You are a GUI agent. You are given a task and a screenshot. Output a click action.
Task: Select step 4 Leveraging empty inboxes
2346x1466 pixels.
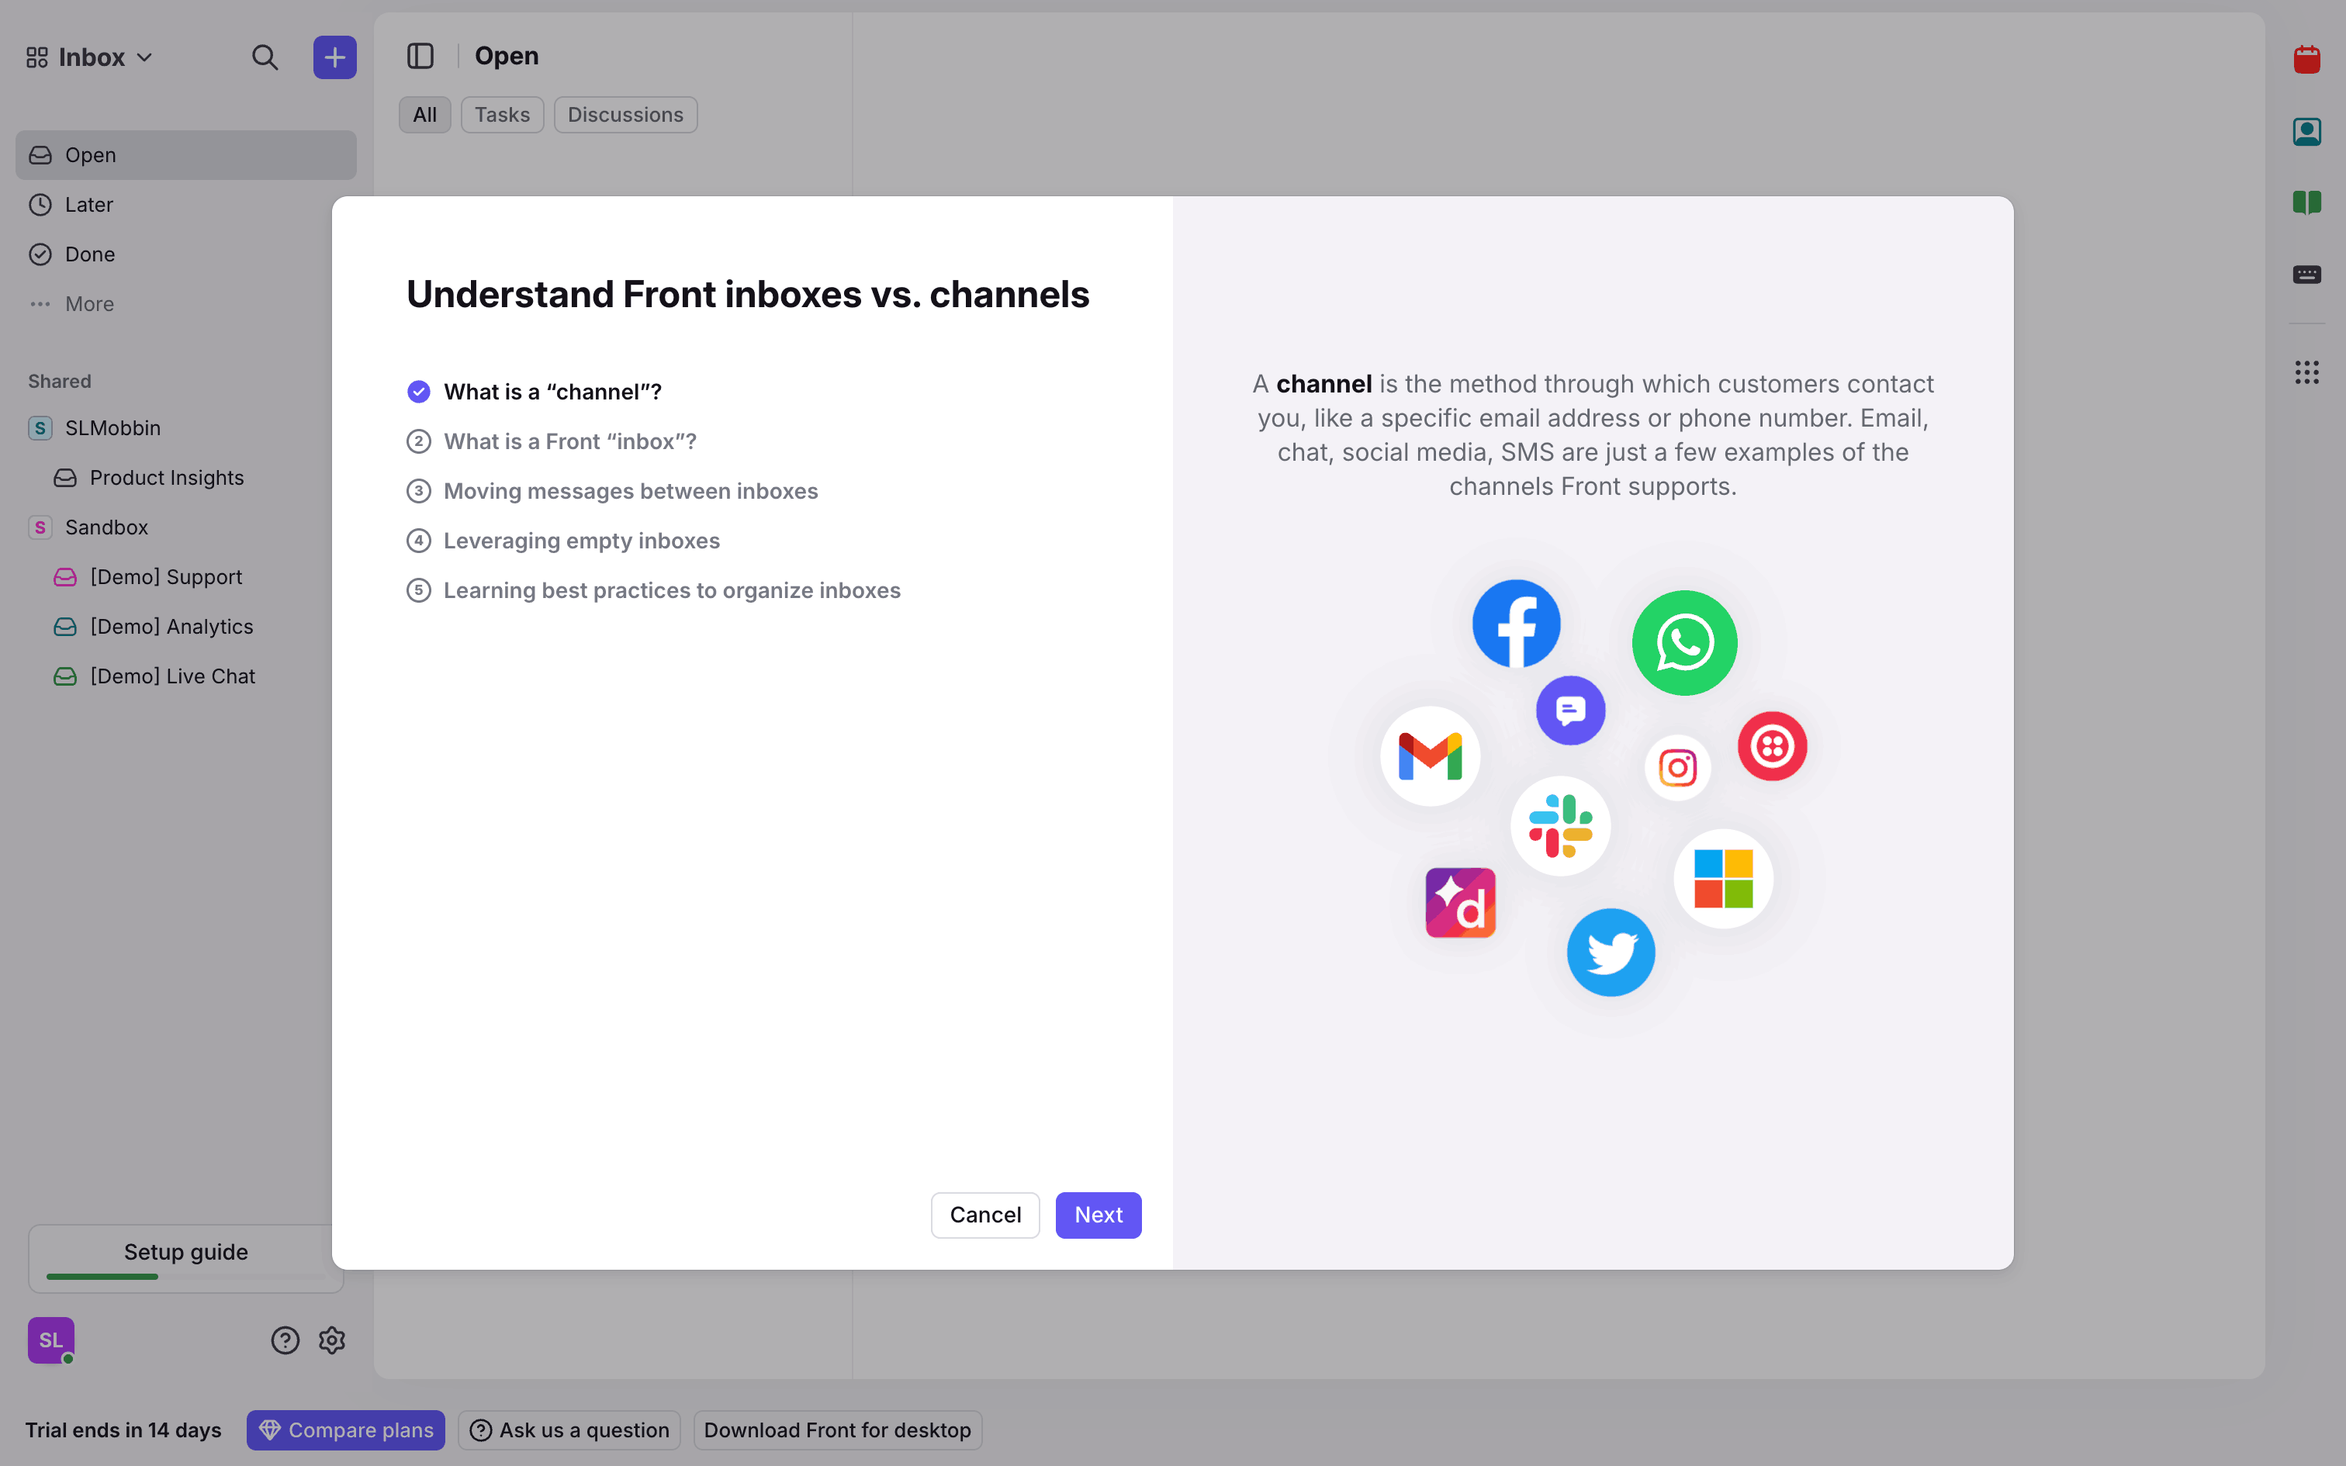click(581, 541)
